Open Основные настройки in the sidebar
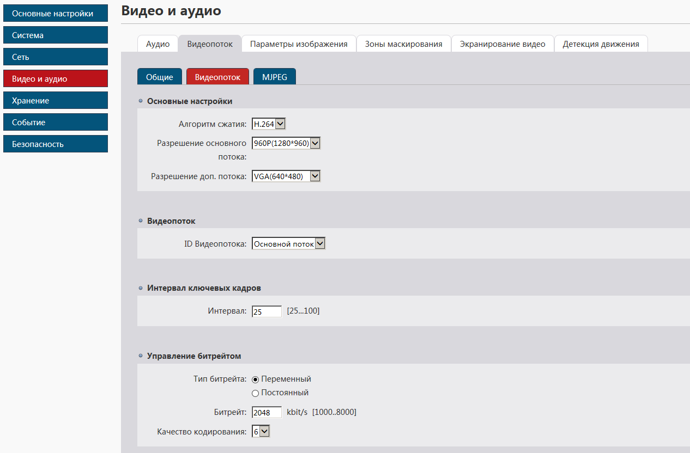Screen dimensions: 690x453 pos(56,14)
